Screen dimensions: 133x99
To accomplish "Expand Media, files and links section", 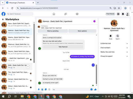I will (114, 52).
